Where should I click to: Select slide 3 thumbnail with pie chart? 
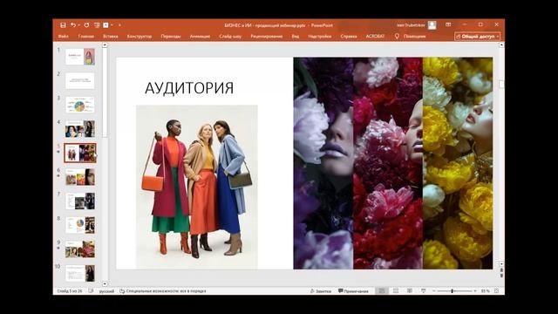click(80, 105)
